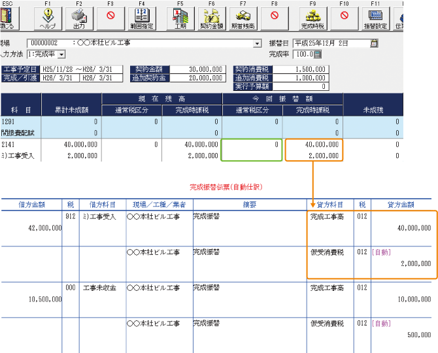Click the calculator icon beside 完成率

[x=318, y=54]
